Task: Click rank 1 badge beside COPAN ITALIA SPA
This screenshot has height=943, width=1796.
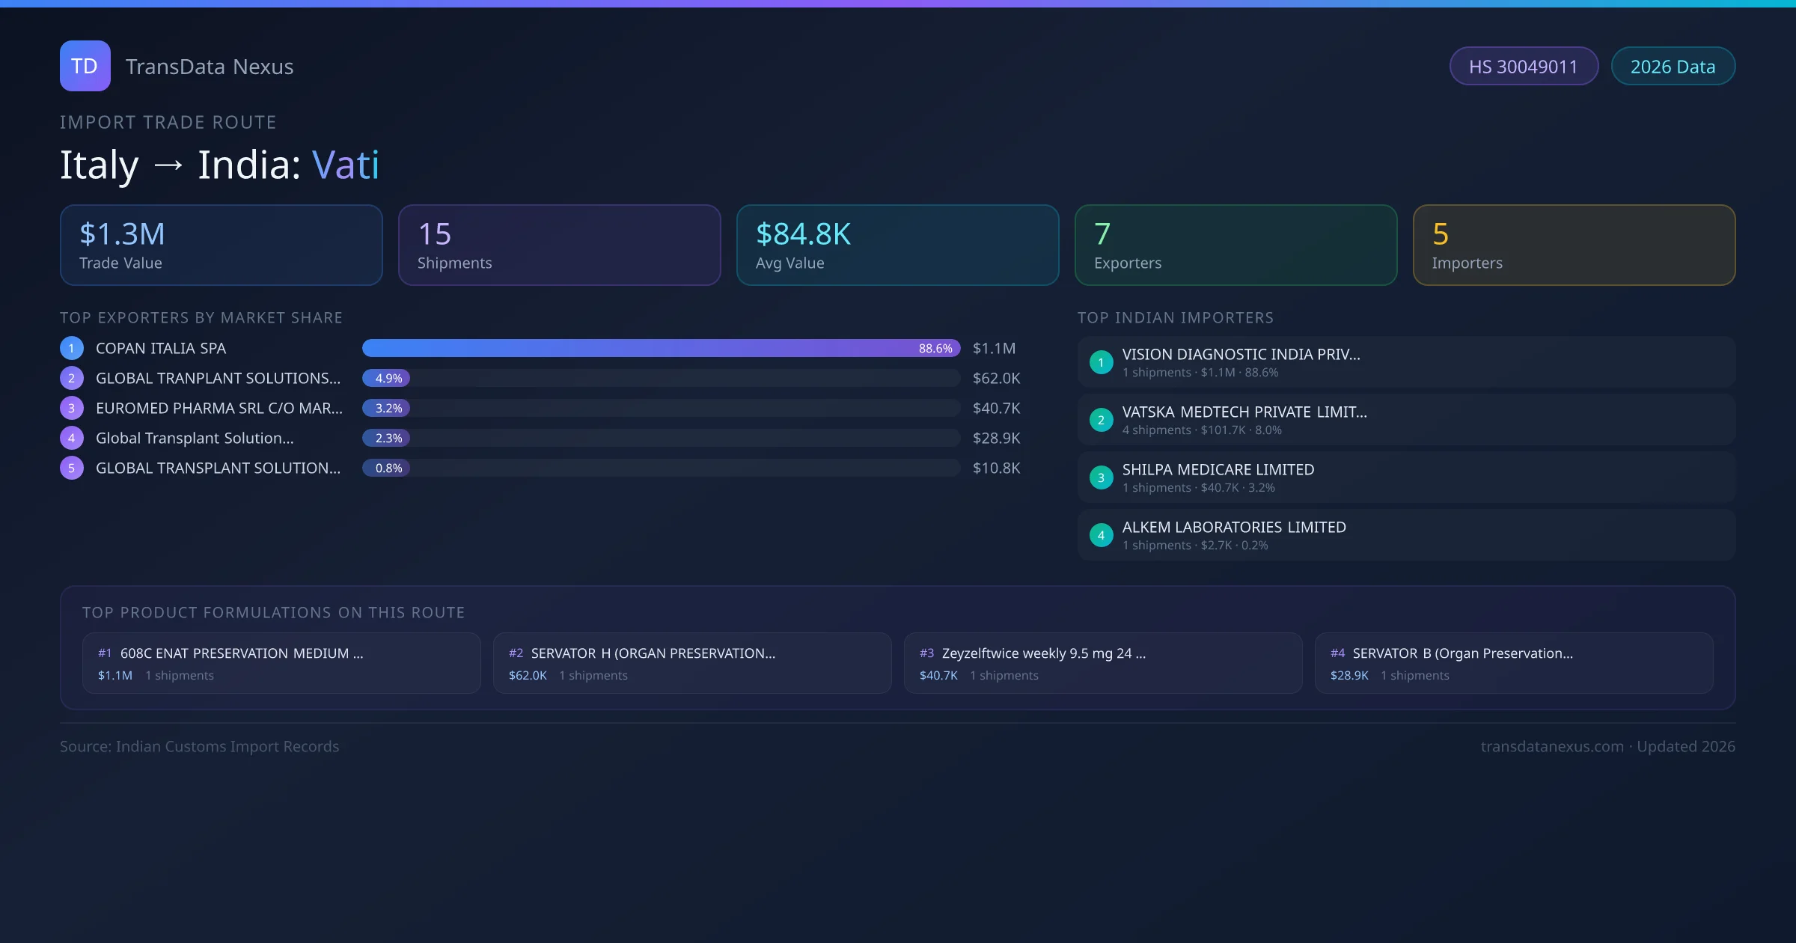Action: click(x=72, y=348)
